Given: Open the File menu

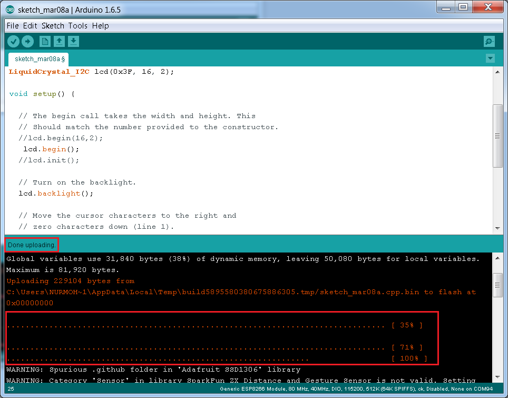Looking at the screenshot, I should point(12,25).
